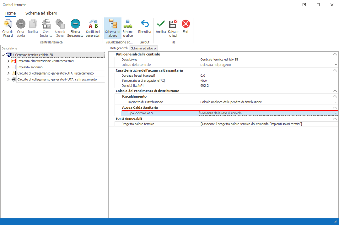Select the Impianto sanitario row
Viewport: 339px width, 225px height.
pyautogui.click(x=60, y=67)
